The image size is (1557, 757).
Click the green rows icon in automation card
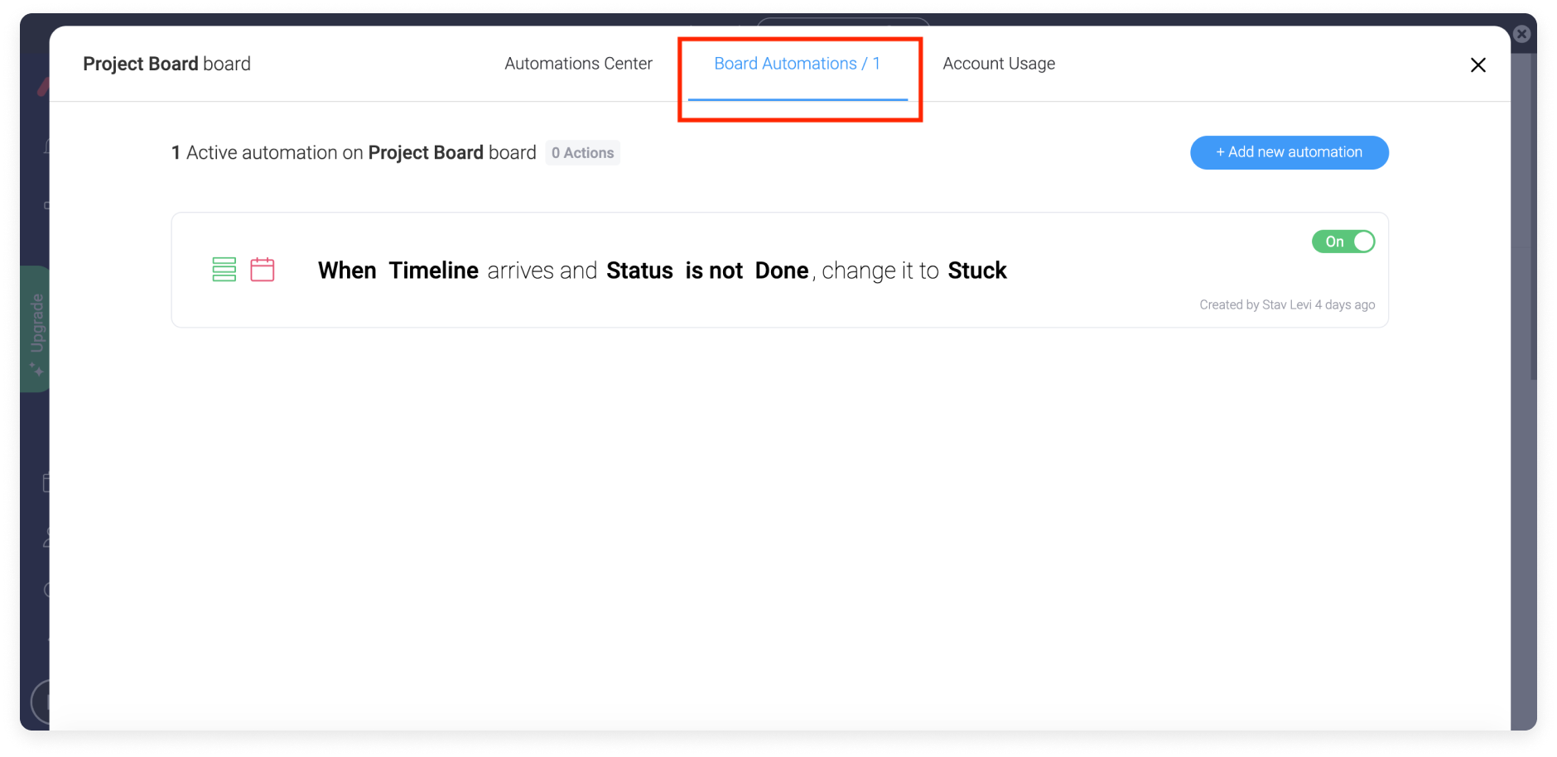(x=224, y=270)
